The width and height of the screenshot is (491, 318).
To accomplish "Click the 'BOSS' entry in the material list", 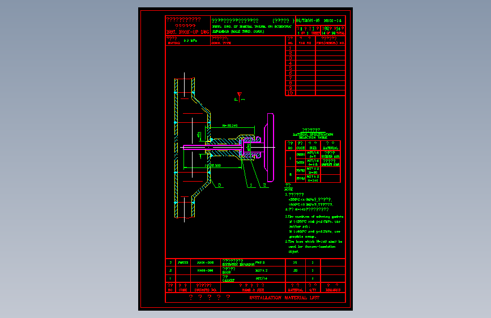I will [227, 273].
